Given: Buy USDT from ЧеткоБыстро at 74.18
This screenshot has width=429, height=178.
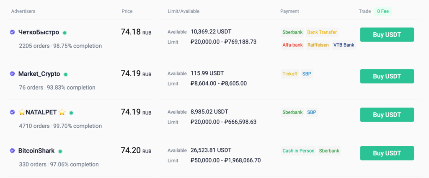Looking at the screenshot, I should [387, 35].
